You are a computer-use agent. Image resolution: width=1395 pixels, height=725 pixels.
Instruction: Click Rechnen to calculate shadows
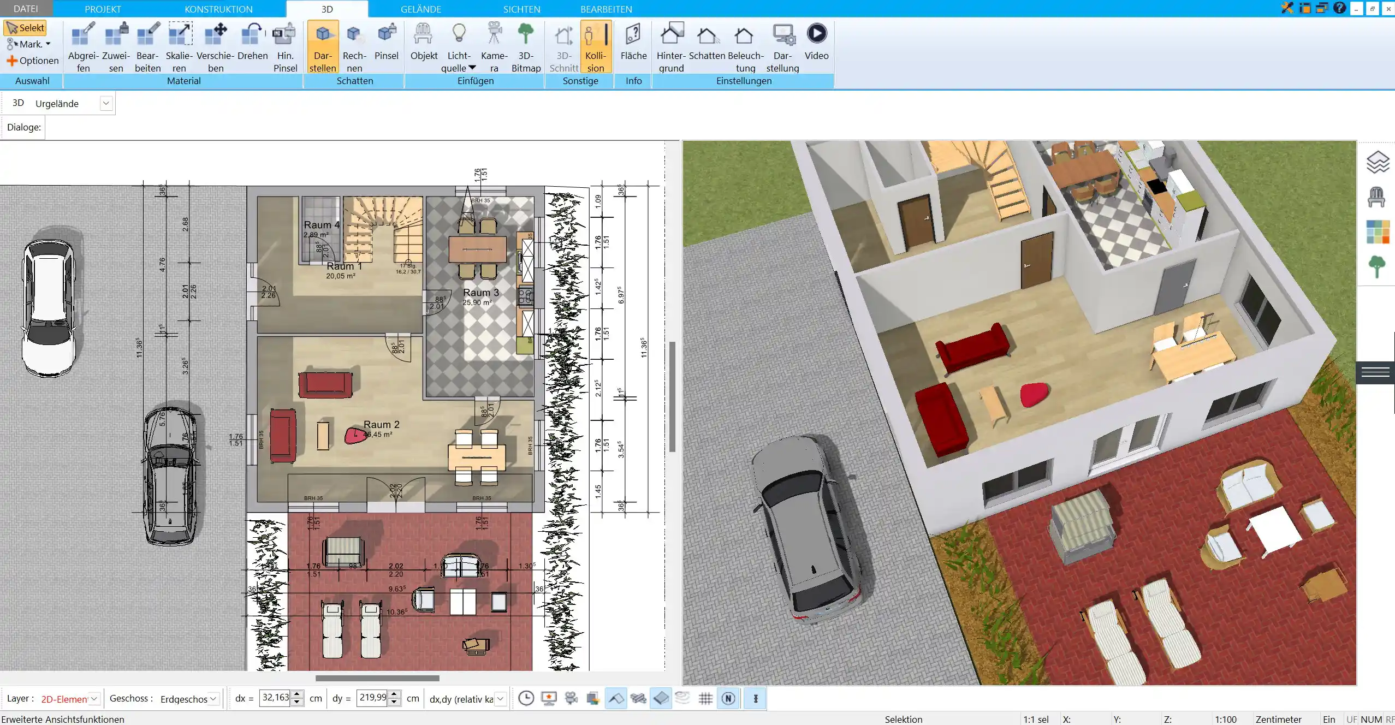[x=354, y=47]
